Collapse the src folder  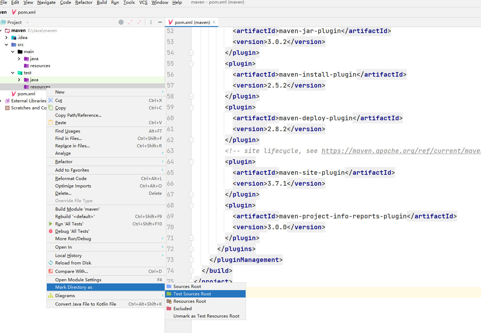6,45
